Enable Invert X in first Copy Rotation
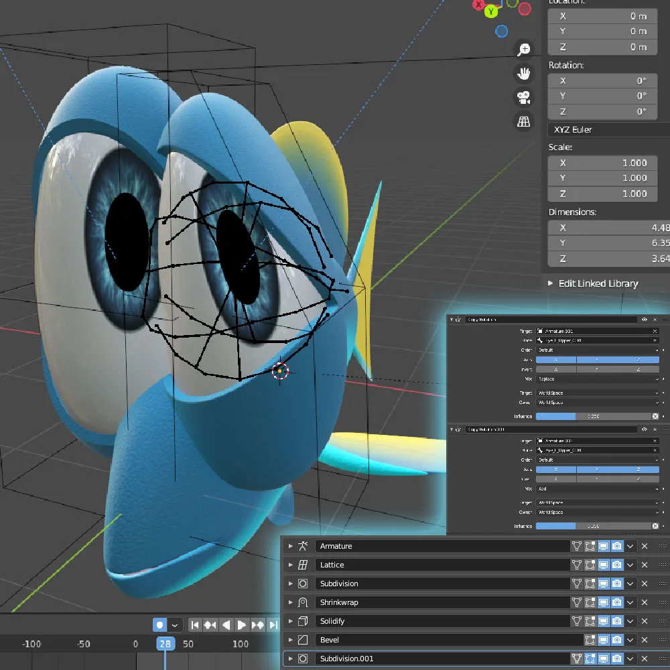670x670 pixels. tap(556, 369)
